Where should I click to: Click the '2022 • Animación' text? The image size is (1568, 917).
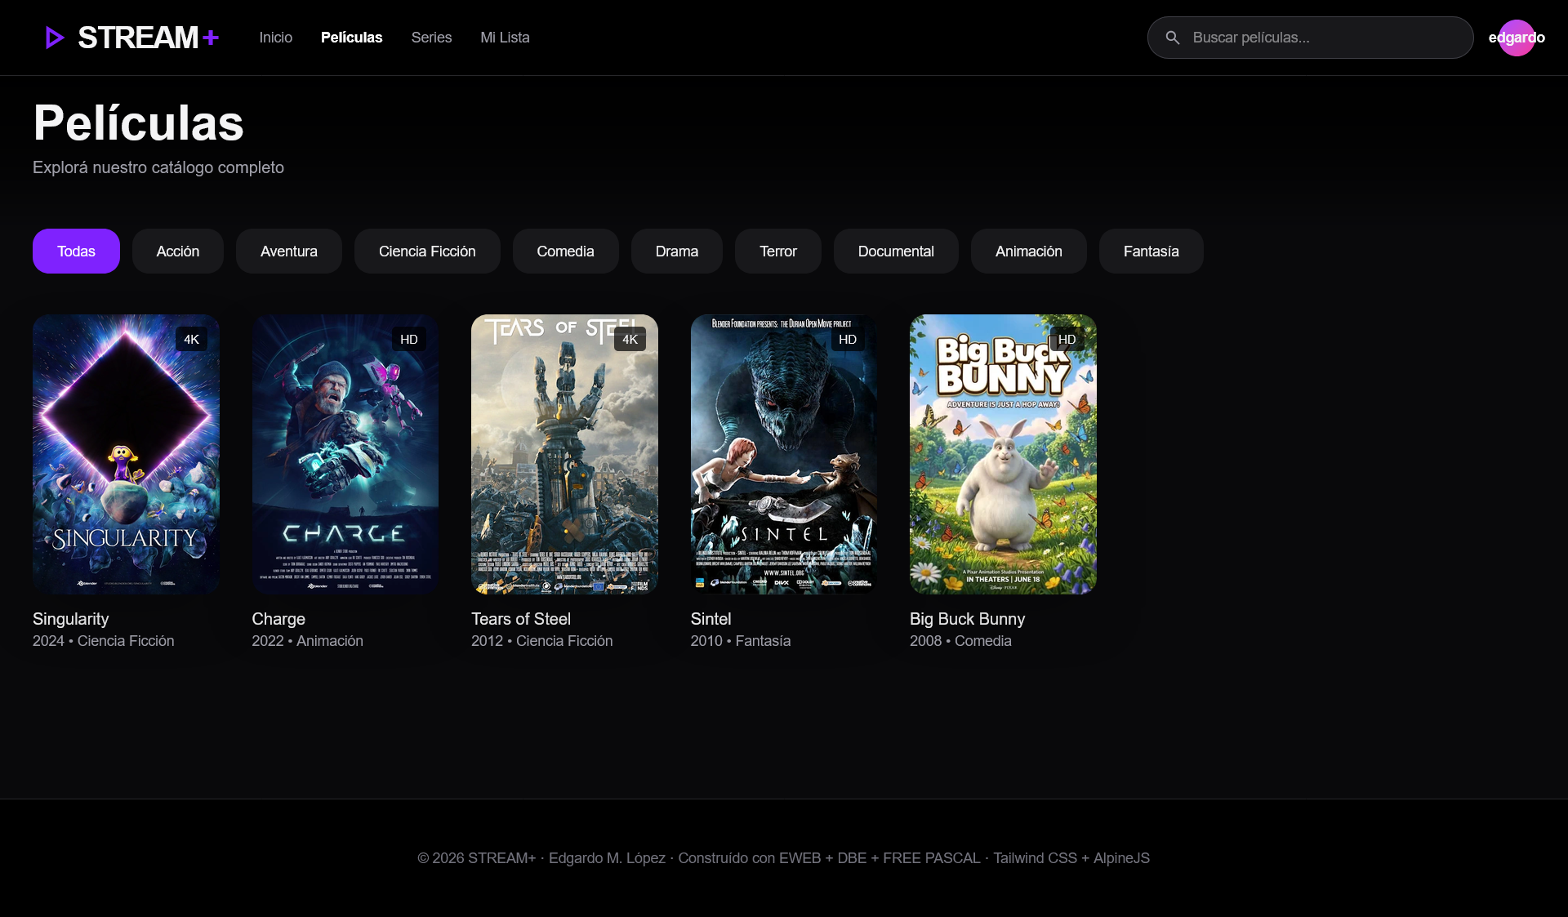pyautogui.click(x=308, y=641)
